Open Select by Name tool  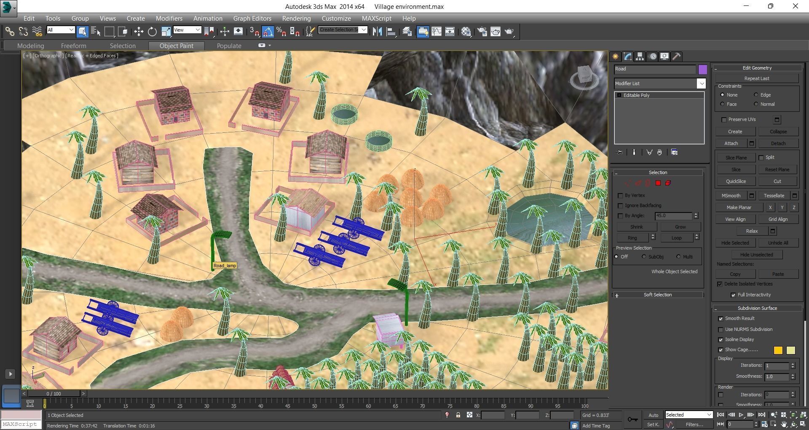coord(96,31)
